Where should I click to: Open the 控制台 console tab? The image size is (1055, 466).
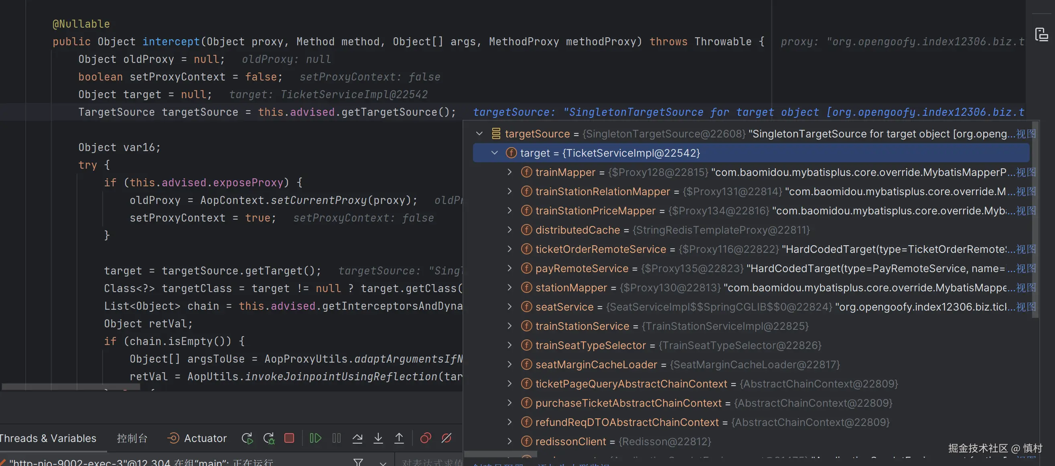pos(132,438)
